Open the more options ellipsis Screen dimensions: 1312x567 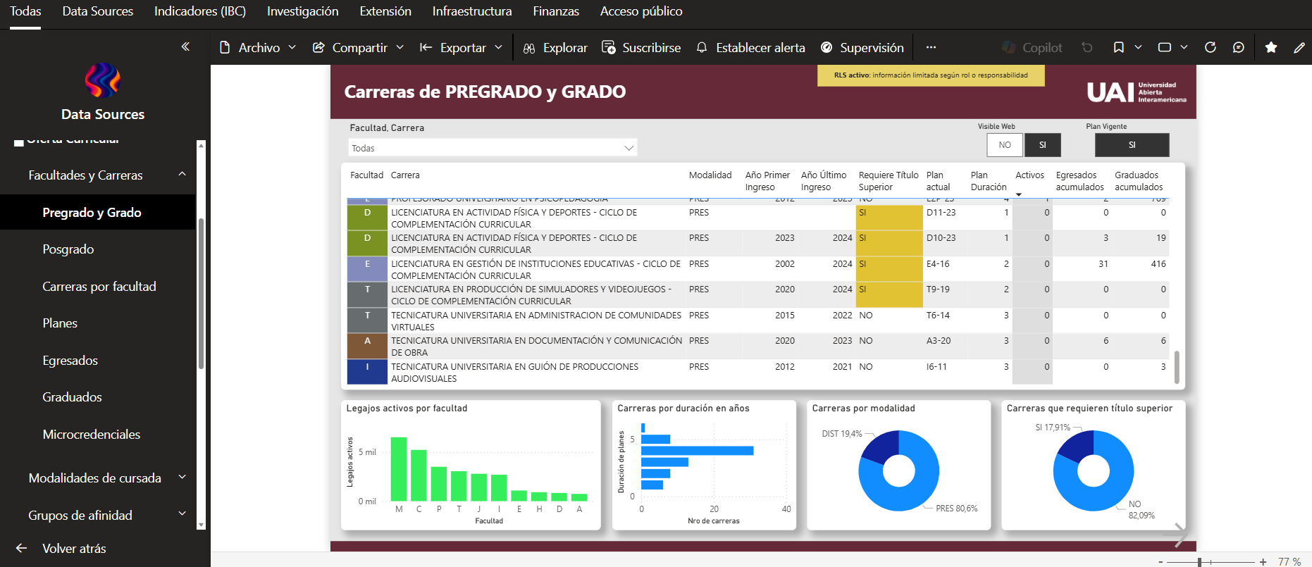tap(931, 47)
